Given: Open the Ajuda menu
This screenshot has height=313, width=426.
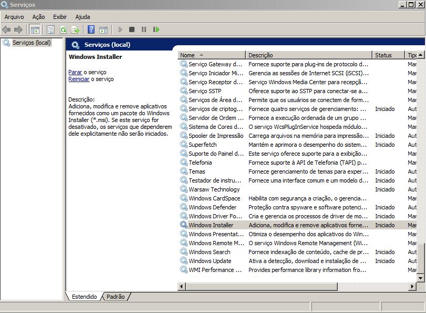Looking at the screenshot, I should click(x=82, y=17).
